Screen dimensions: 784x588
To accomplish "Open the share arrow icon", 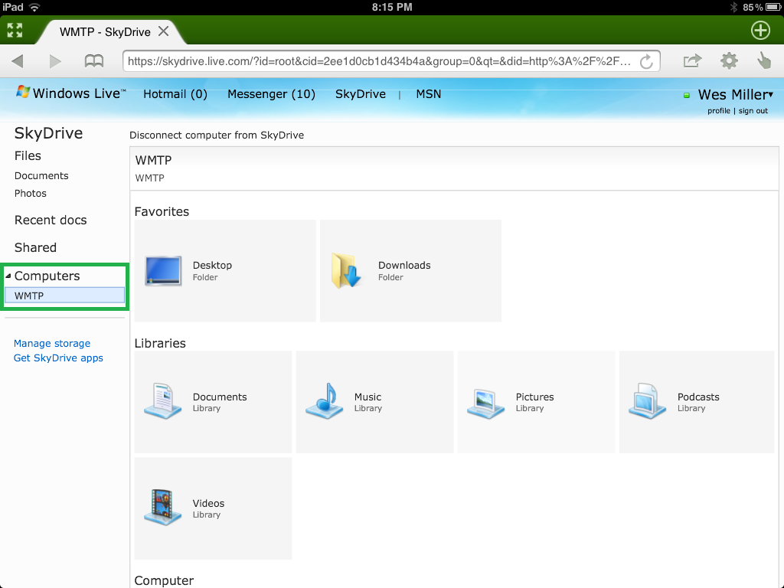I will coord(692,61).
